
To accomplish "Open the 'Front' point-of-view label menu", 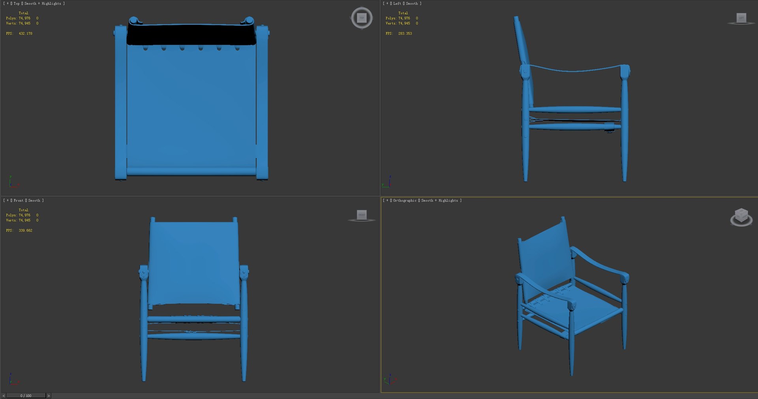I will click(19, 201).
